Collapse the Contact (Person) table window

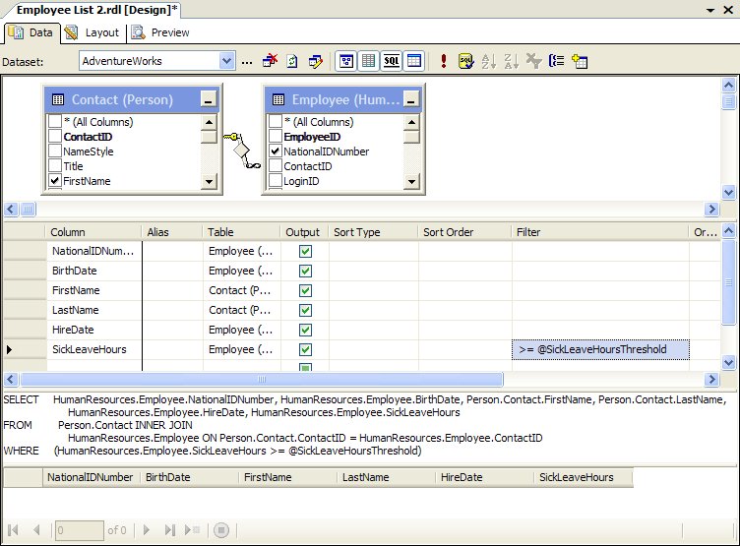coord(207,98)
